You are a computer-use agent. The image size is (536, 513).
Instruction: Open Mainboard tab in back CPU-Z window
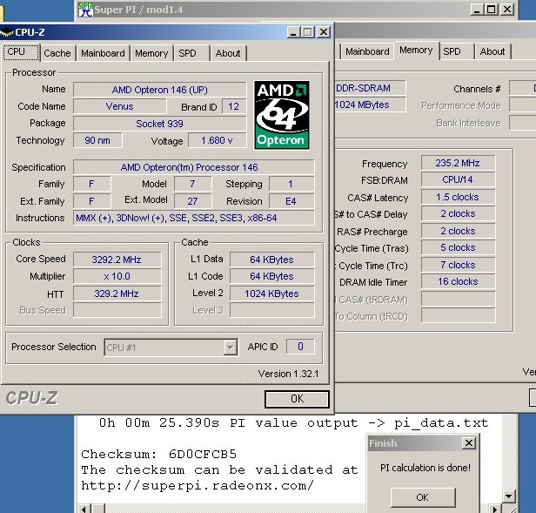pyautogui.click(x=367, y=51)
